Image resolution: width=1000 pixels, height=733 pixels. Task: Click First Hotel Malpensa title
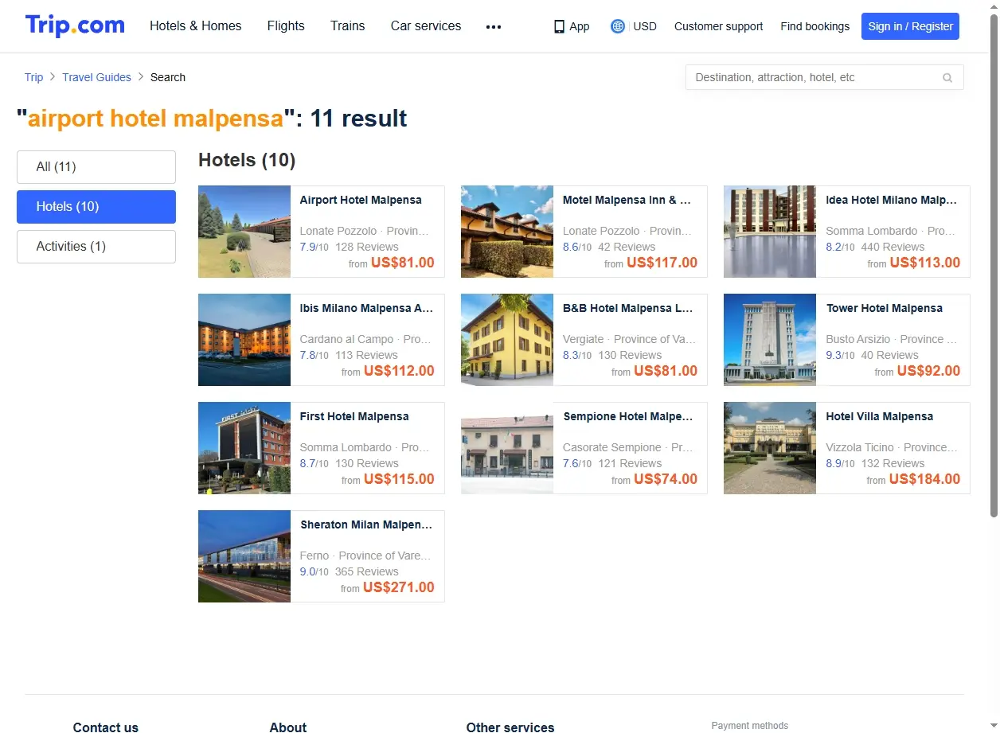coord(354,416)
